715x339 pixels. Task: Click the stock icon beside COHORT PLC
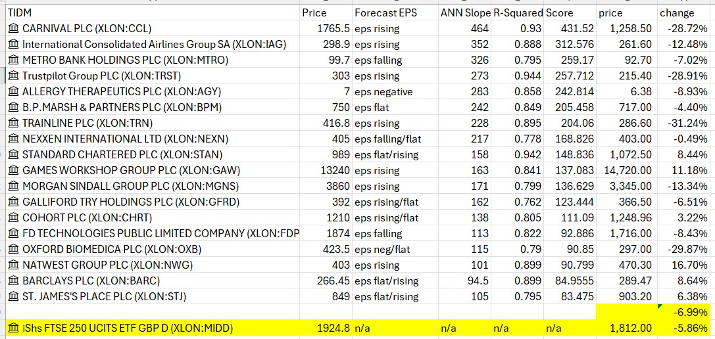(x=14, y=218)
